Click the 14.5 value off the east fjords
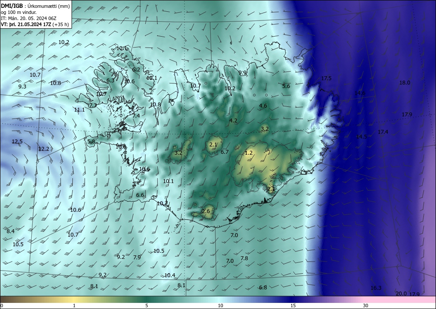 [361, 136]
